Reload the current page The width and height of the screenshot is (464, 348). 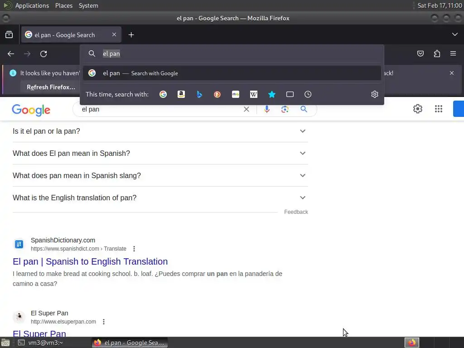(43, 54)
